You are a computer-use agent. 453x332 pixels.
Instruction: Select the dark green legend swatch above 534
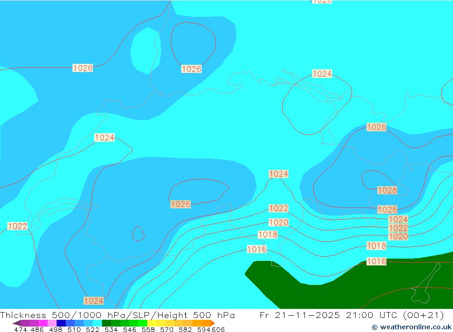pyautogui.click(x=106, y=323)
